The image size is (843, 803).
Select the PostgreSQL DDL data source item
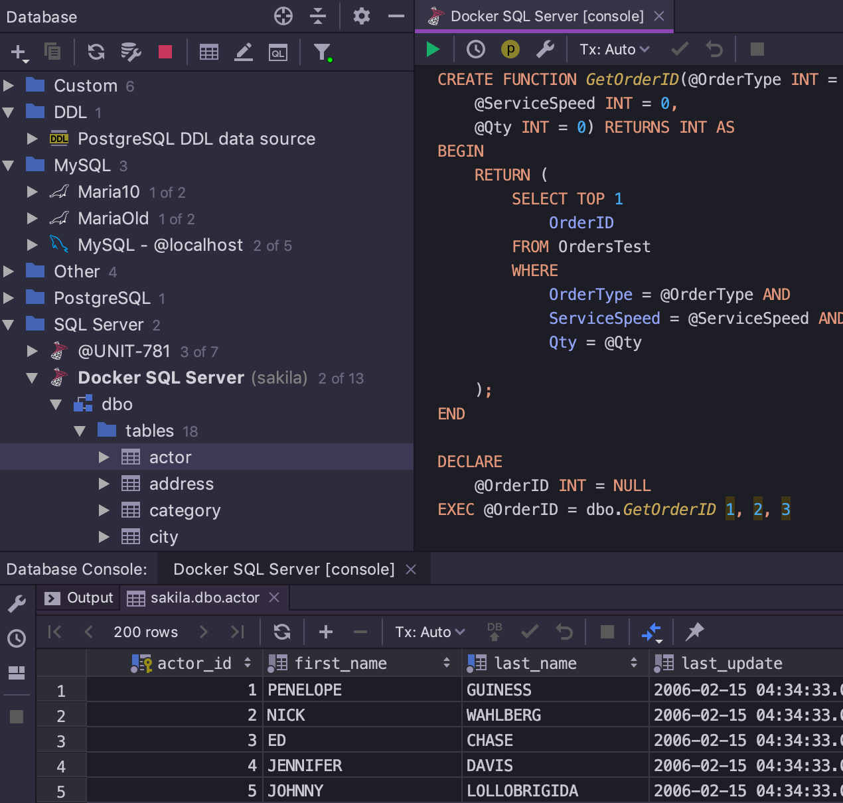tap(196, 139)
